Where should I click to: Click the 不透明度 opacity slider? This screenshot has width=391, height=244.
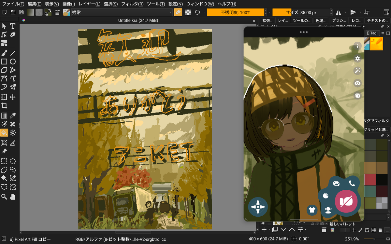coord(236,12)
